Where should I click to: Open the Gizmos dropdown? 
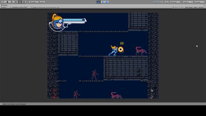coord(202,7)
